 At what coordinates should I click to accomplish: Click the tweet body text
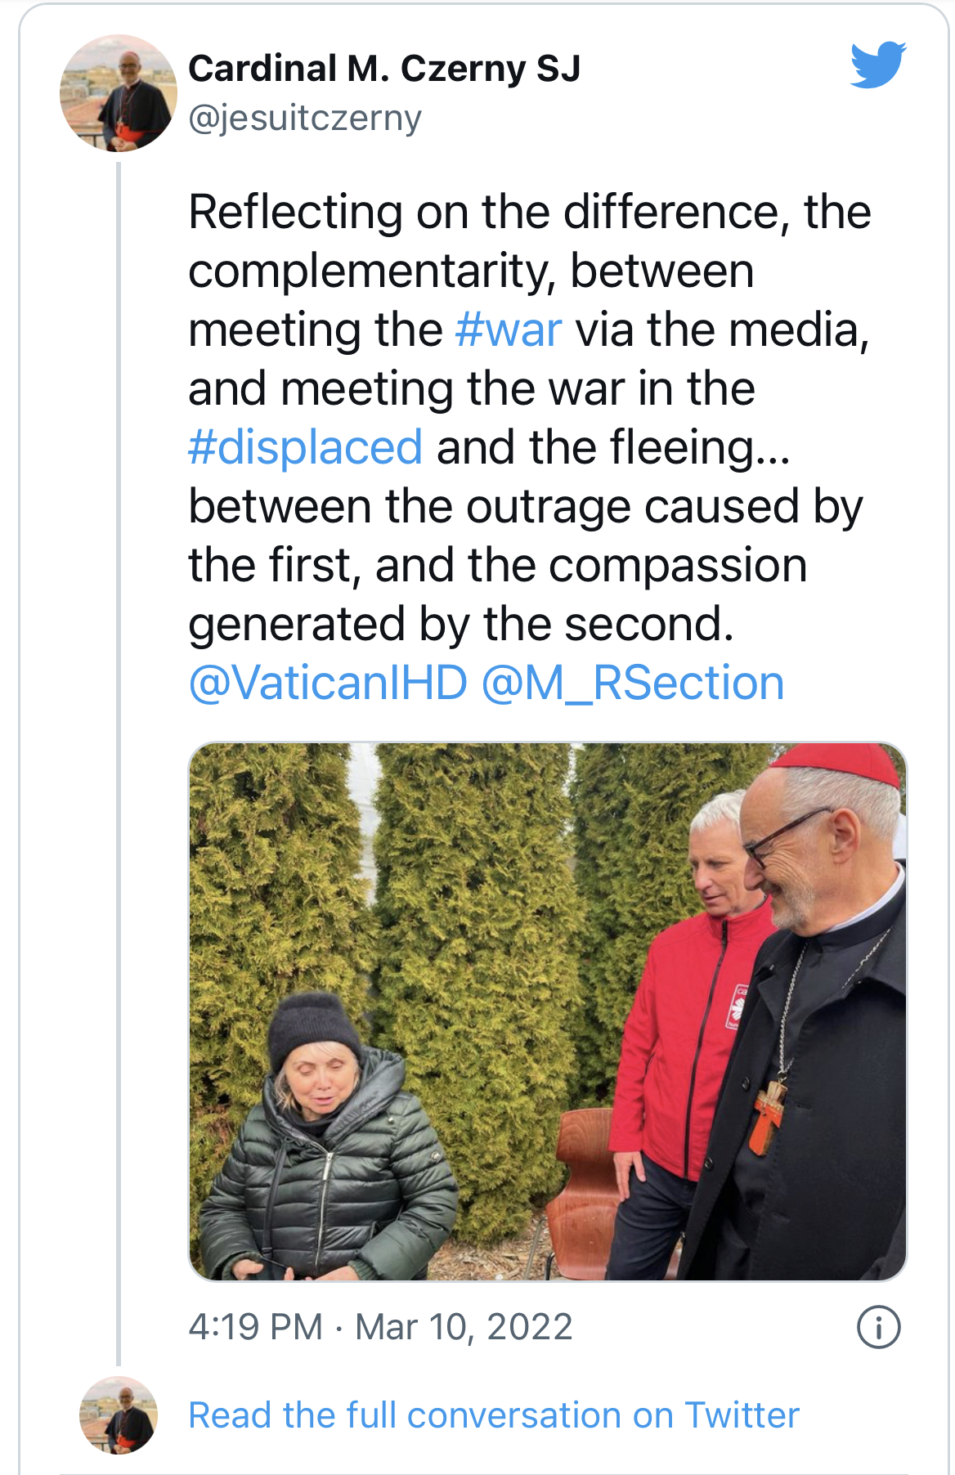pyautogui.click(x=530, y=447)
